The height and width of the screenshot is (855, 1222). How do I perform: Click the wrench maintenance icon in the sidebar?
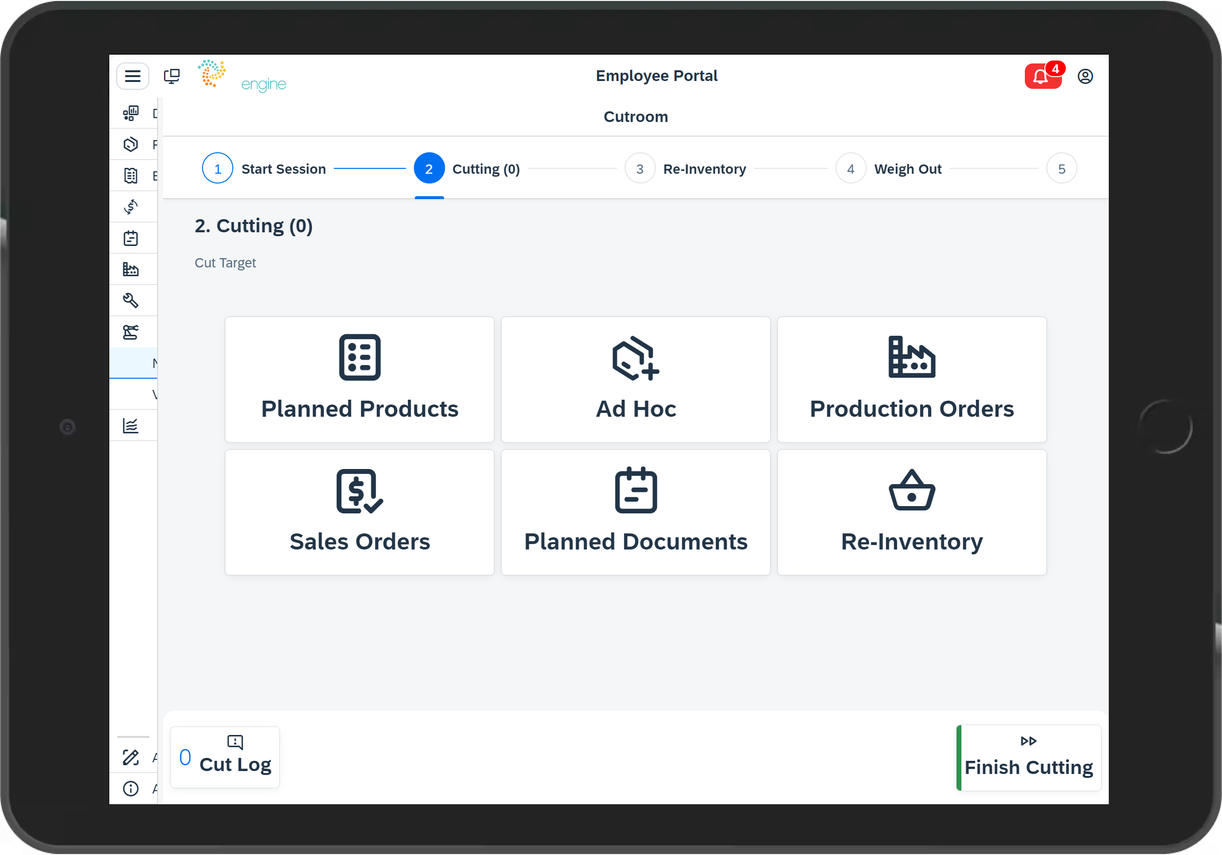[x=131, y=300]
